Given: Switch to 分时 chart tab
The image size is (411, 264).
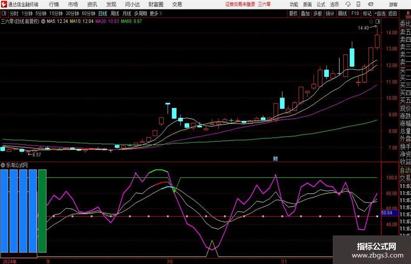Looking at the screenshot, I should coord(14,13).
